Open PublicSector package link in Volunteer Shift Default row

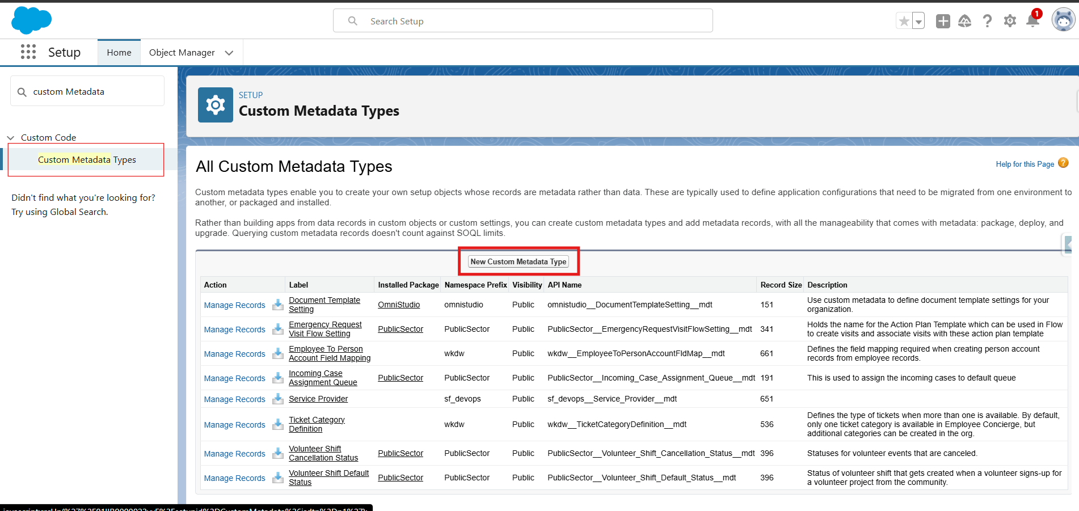pos(401,478)
